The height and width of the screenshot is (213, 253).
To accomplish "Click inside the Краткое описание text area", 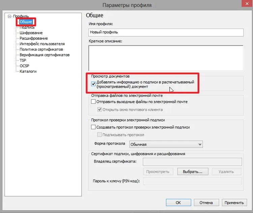I will tap(166, 58).
